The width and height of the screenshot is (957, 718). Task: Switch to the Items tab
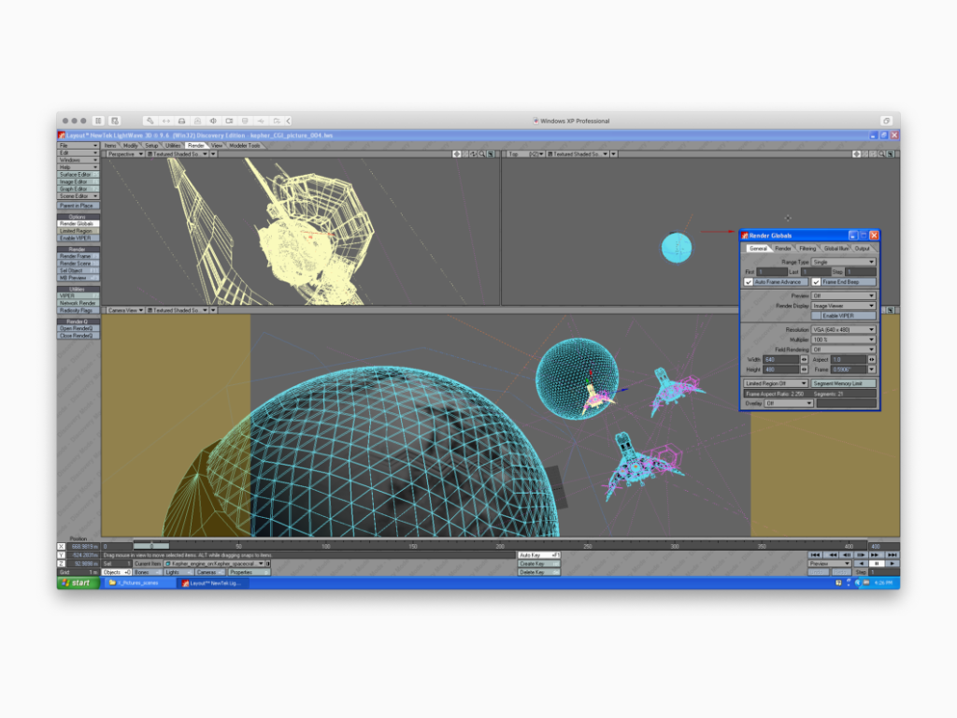click(x=110, y=145)
